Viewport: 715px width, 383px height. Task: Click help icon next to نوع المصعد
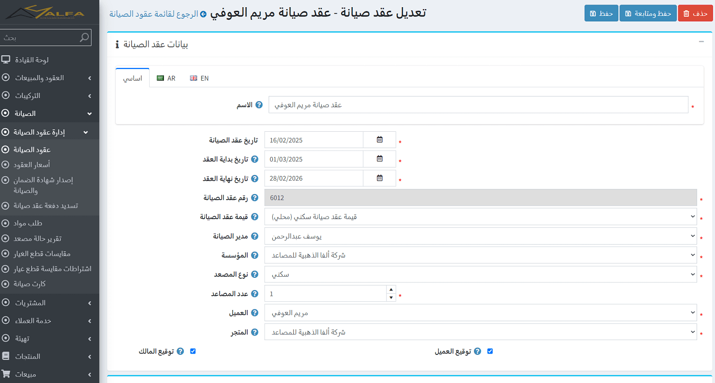pos(254,275)
